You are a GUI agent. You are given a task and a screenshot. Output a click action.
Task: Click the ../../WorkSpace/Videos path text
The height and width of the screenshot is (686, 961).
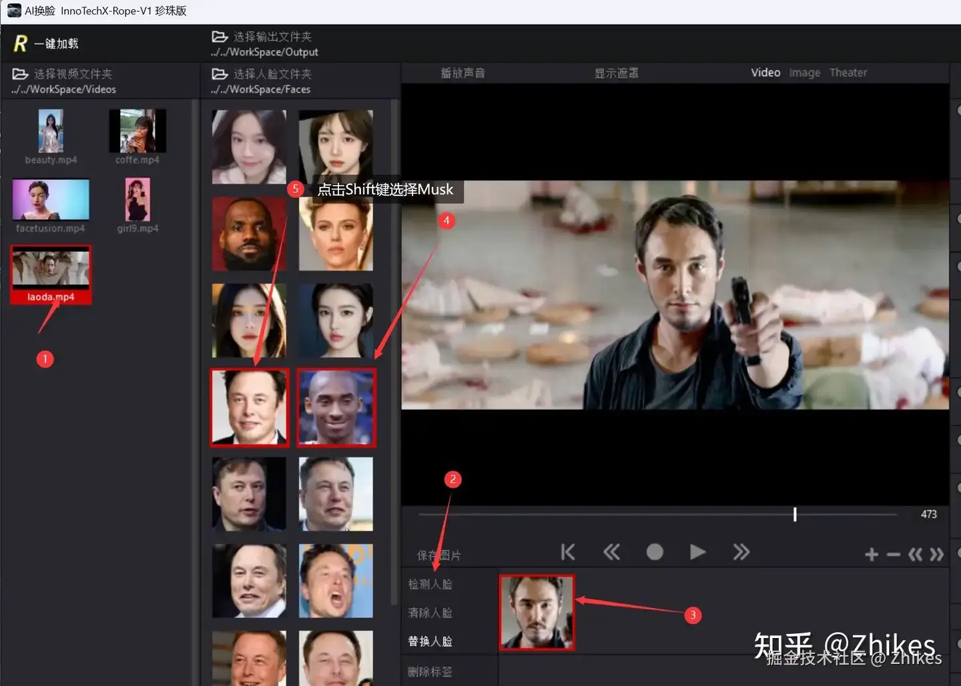63,89
